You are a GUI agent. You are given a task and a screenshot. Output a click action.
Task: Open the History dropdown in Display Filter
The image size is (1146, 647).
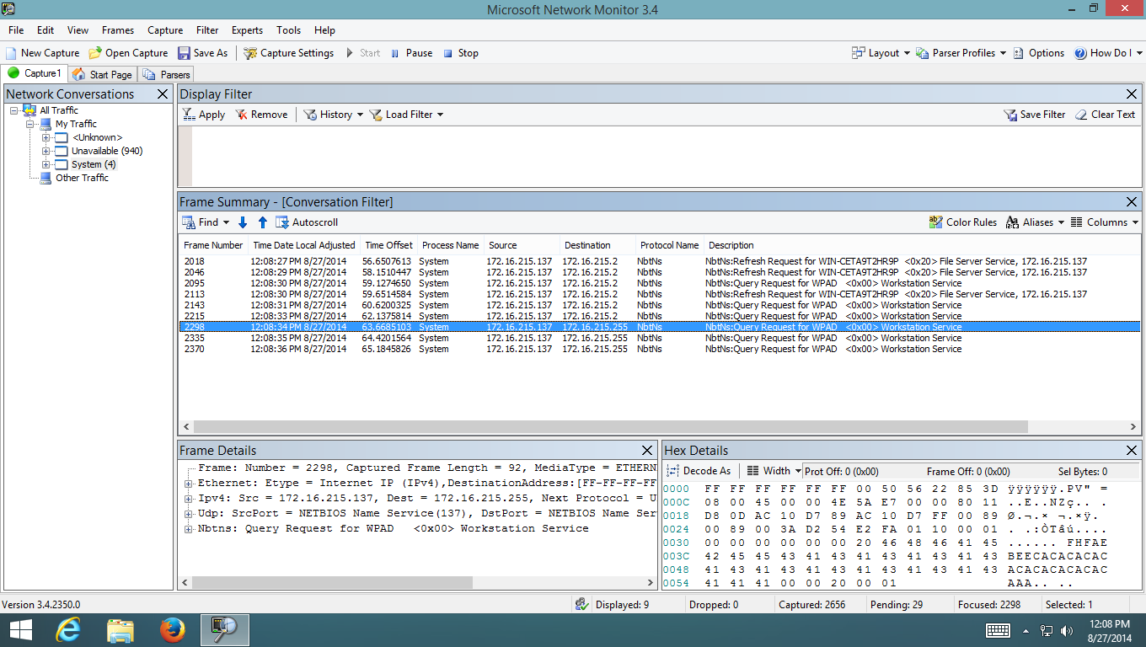tap(360, 115)
